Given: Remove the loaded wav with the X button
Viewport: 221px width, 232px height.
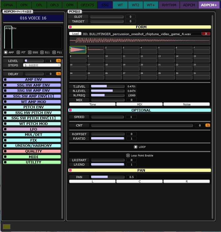Looking at the screenshot, I should coord(206,34).
